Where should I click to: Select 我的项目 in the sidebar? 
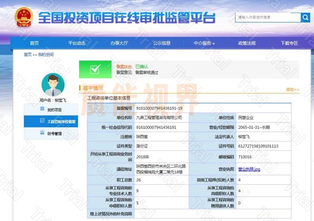(x=54, y=110)
